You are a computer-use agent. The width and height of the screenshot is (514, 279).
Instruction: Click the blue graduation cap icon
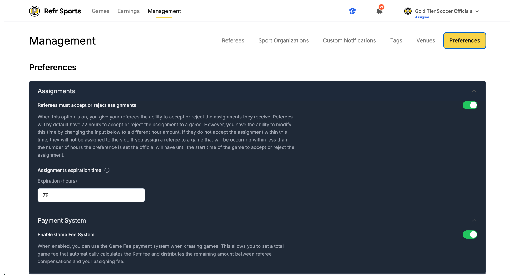[353, 11]
